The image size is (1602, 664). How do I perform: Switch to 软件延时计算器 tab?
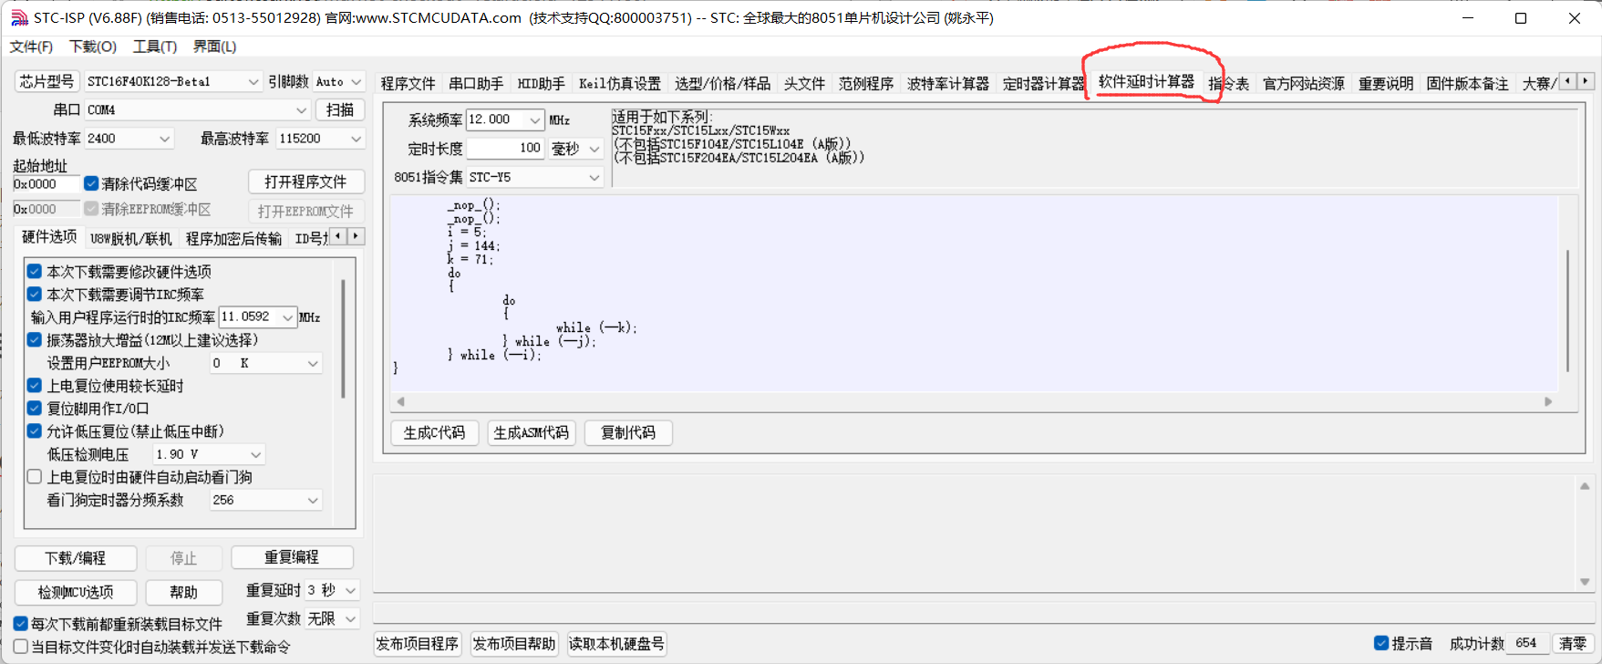pos(1146,81)
